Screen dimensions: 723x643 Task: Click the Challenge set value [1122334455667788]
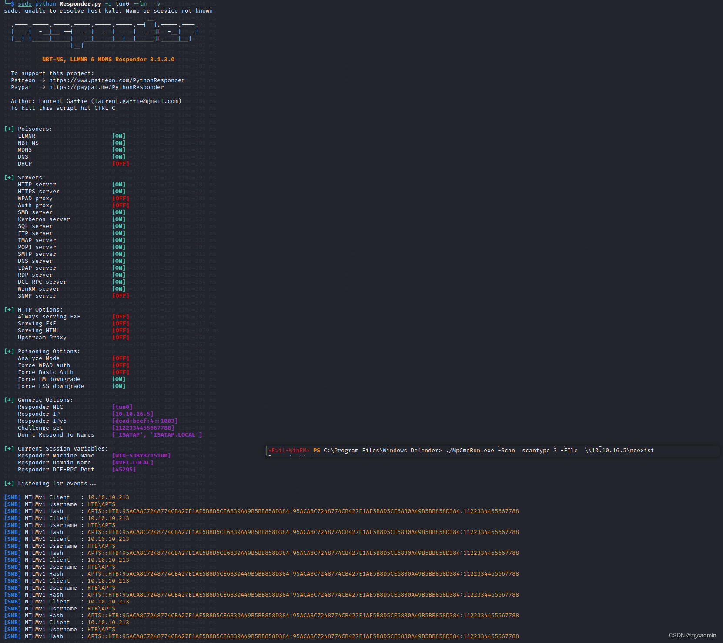click(x=143, y=428)
